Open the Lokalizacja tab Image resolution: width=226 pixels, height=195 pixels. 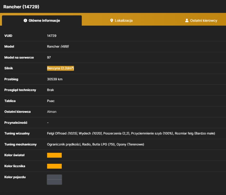[x=121, y=21]
